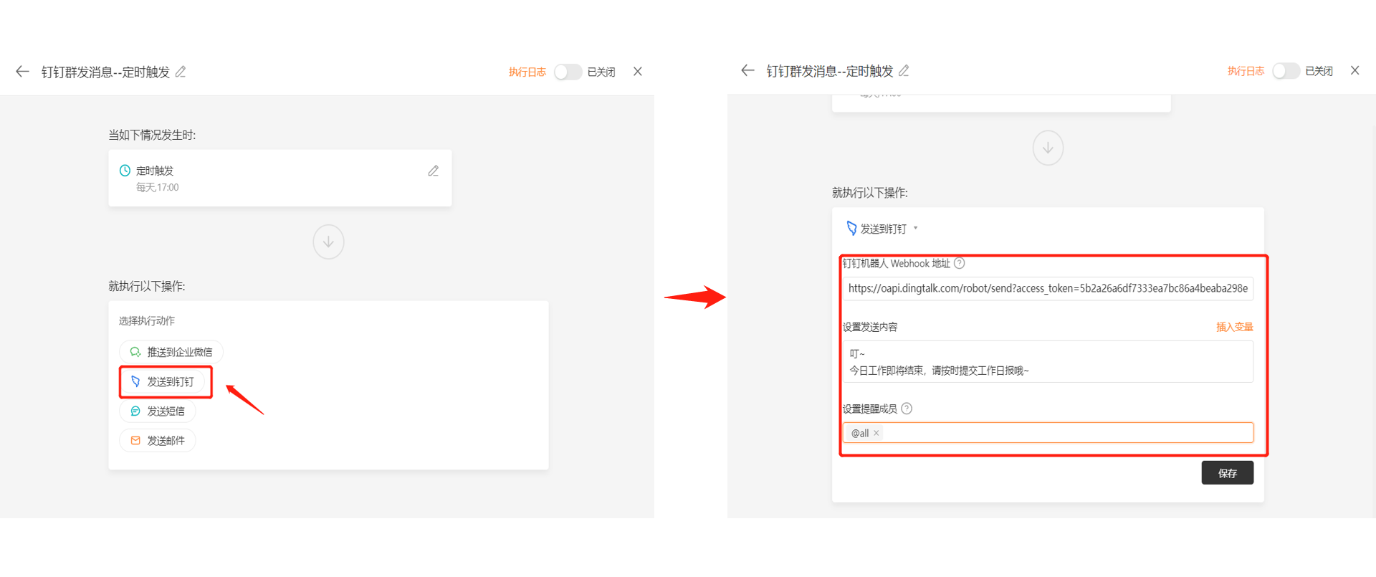Click the down-arrow circle in the right panel

point(1048,148)
